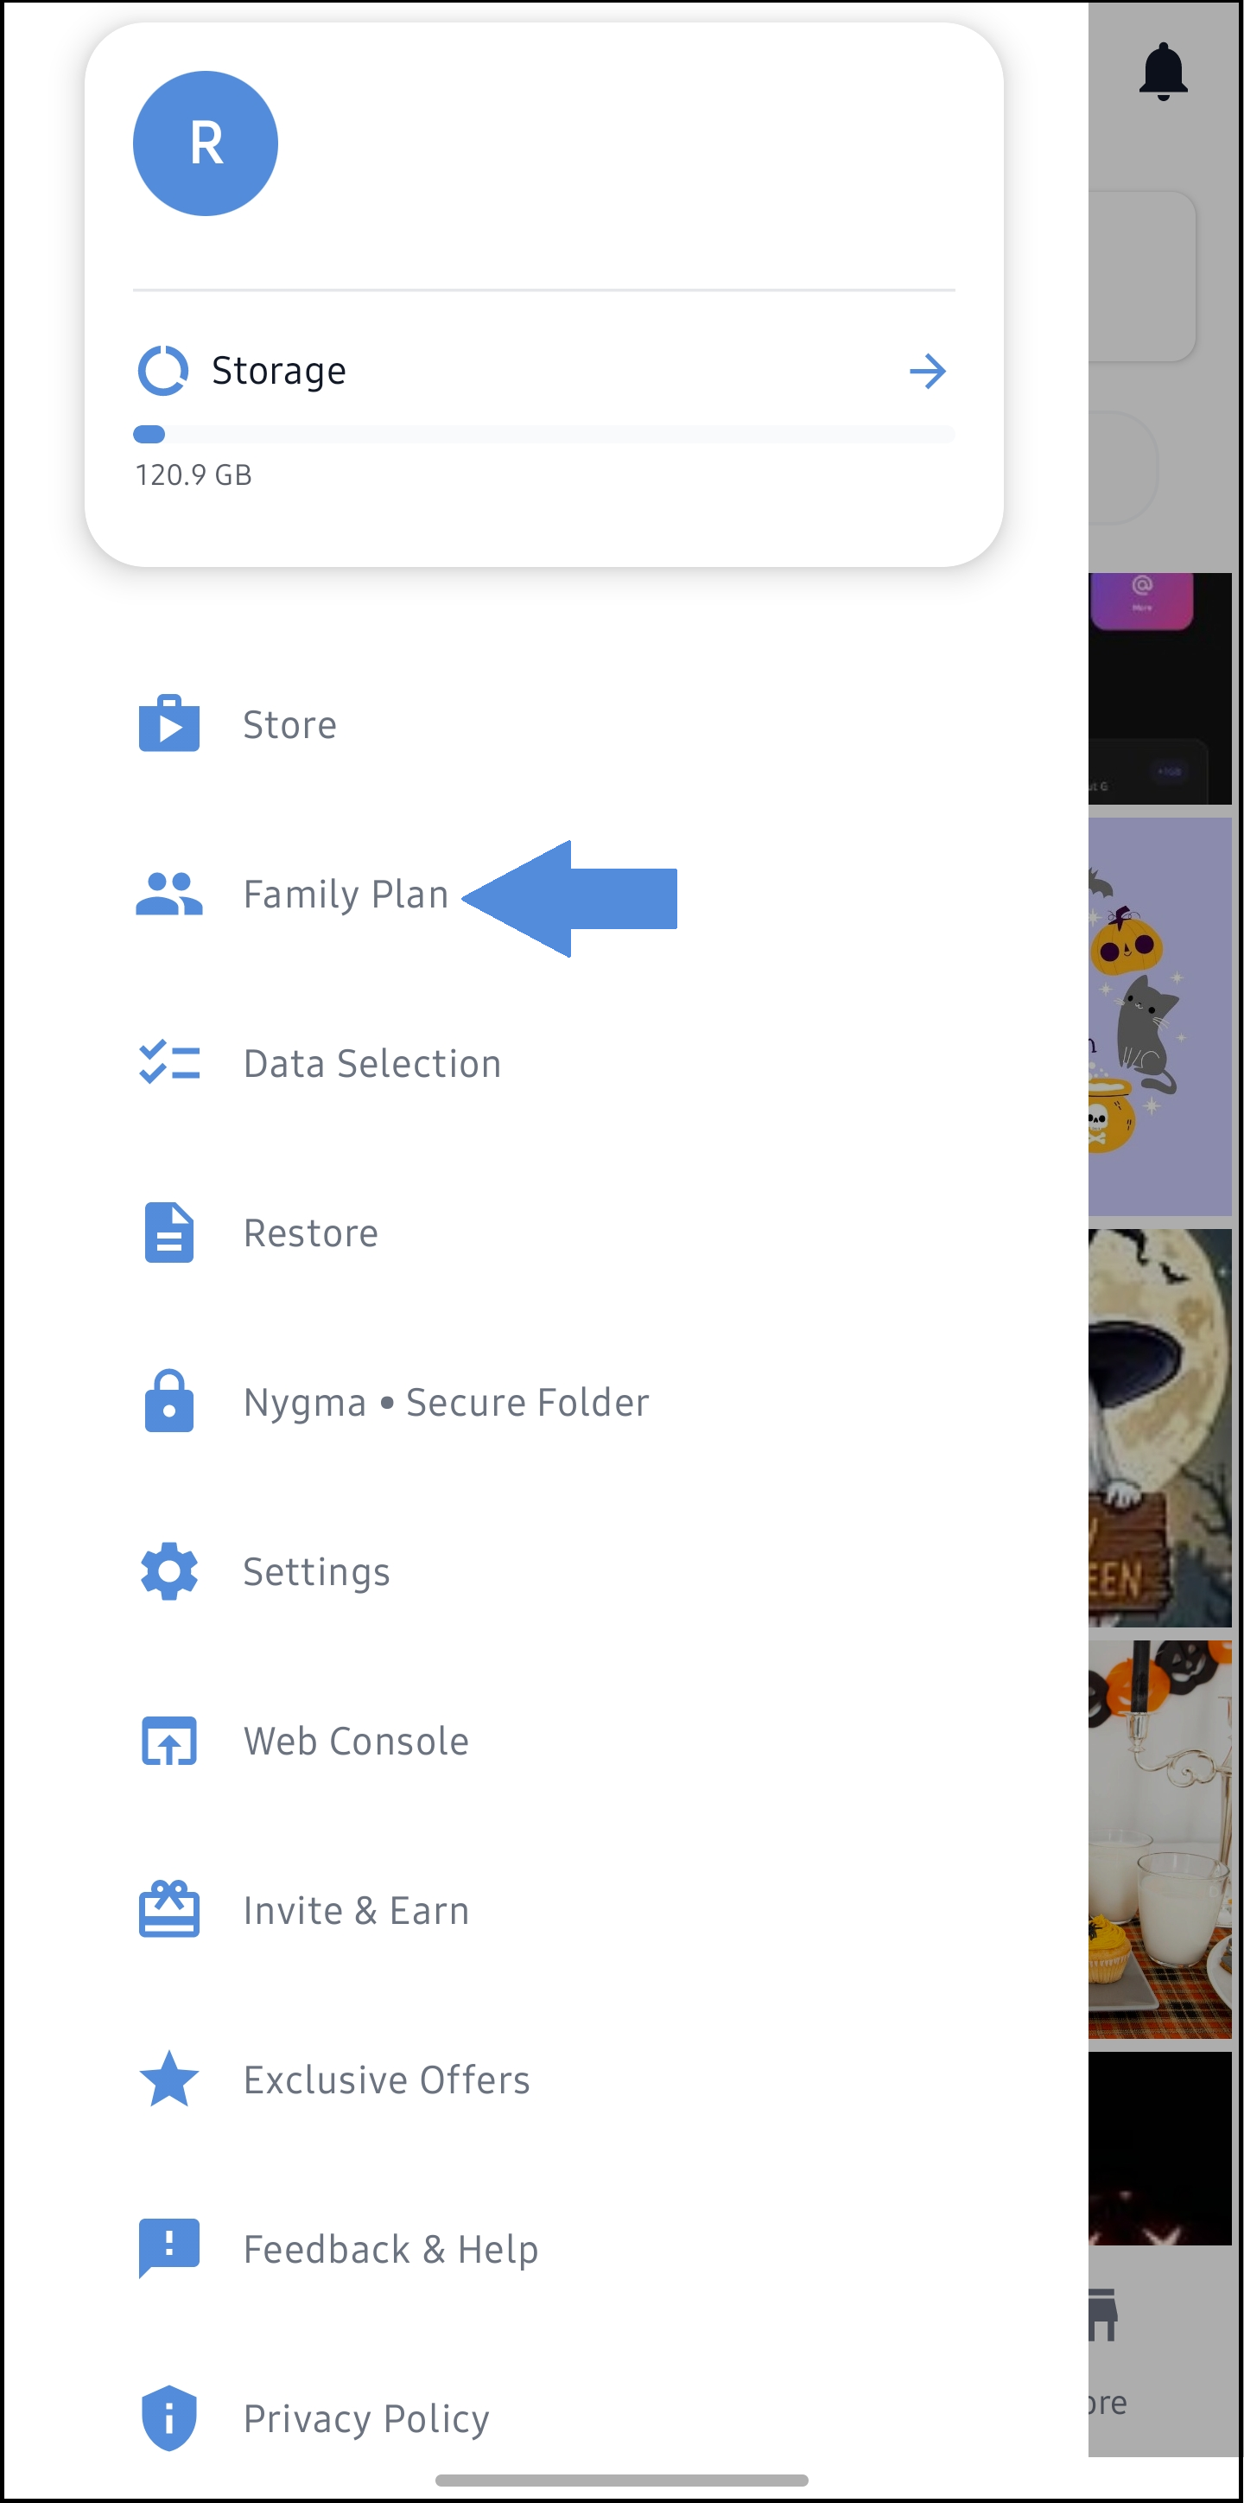Tap the Privacy Policy link

point(366,2418)
